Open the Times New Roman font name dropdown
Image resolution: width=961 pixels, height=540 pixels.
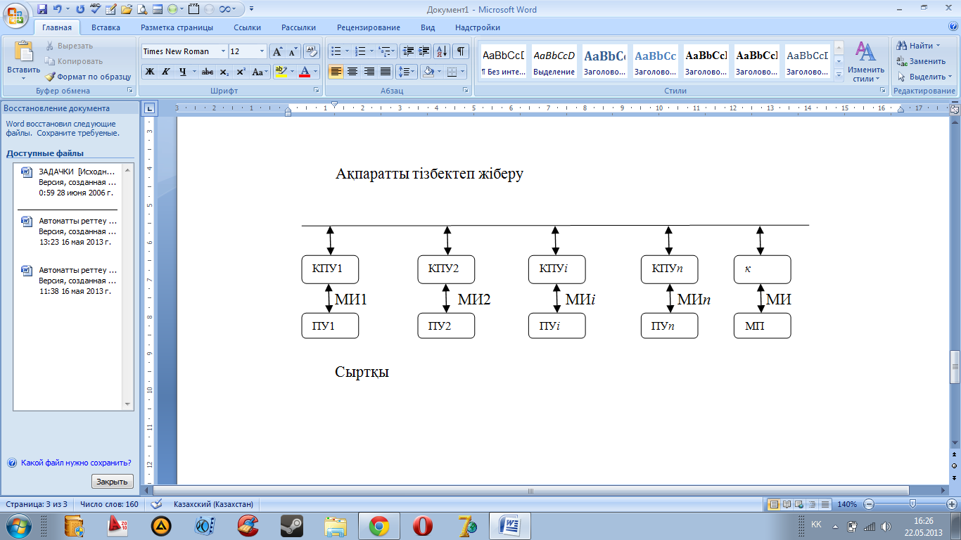point(223,51)
